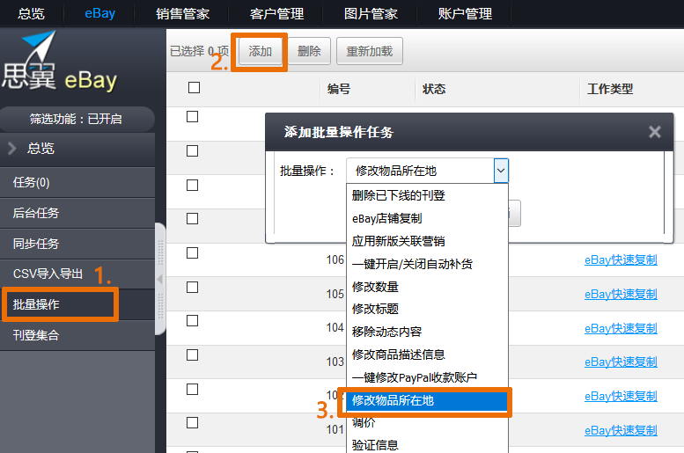Sort by the 状态 column header

[434, 90]
